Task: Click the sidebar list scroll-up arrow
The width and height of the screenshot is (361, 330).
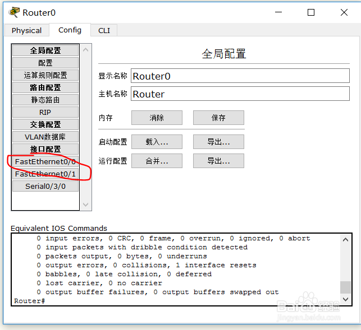Action: pos(86,50)
